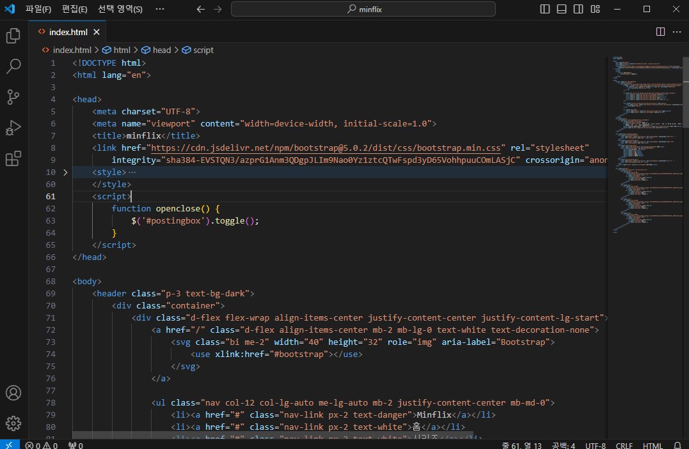Screen dimensions: 689x449
Task: Open the Manage settings gear
Action: point(13,423)
